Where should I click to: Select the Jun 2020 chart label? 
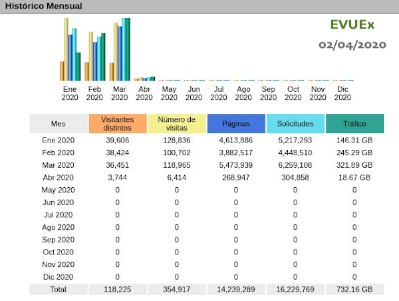(194, 93)
